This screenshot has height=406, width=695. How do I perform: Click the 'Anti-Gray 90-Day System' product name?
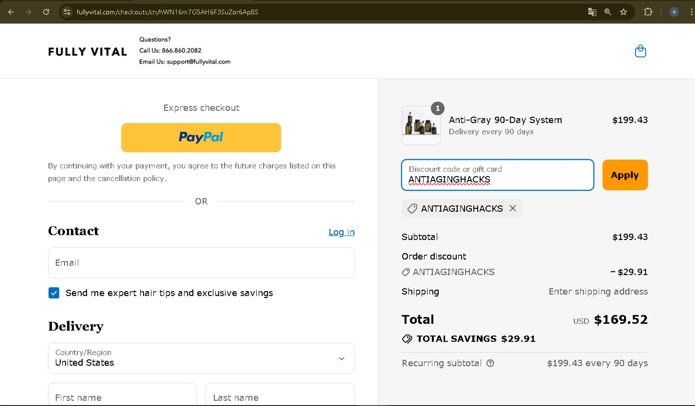tap(505, 120)
